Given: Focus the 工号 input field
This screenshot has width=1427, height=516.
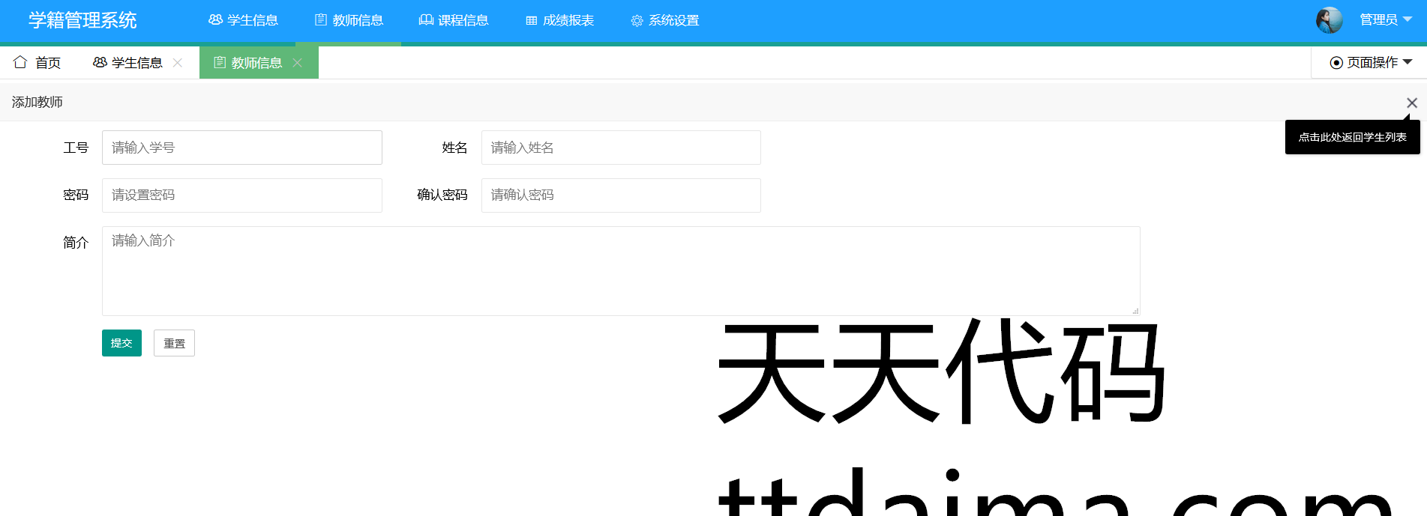Looking at the screenshot, I should point(241,148).
